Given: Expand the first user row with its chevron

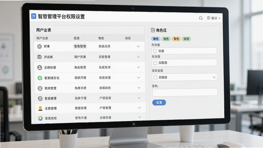Looking at the screenshot, I should pos(138,46).
